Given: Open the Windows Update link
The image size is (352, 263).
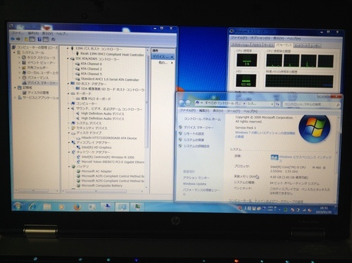Looking at the screenshot, I should pyautogui.click(x=194, y=184).
